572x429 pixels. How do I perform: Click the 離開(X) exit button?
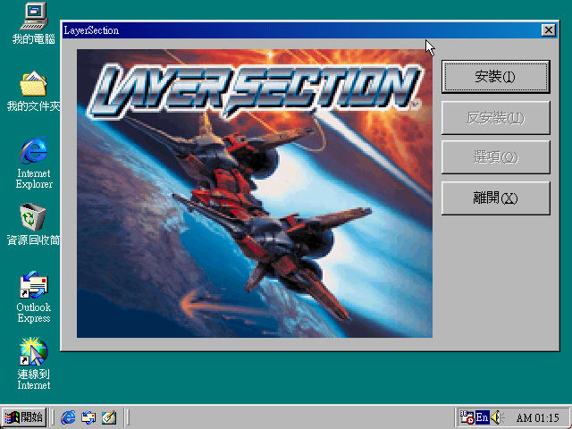pos(495,198)
